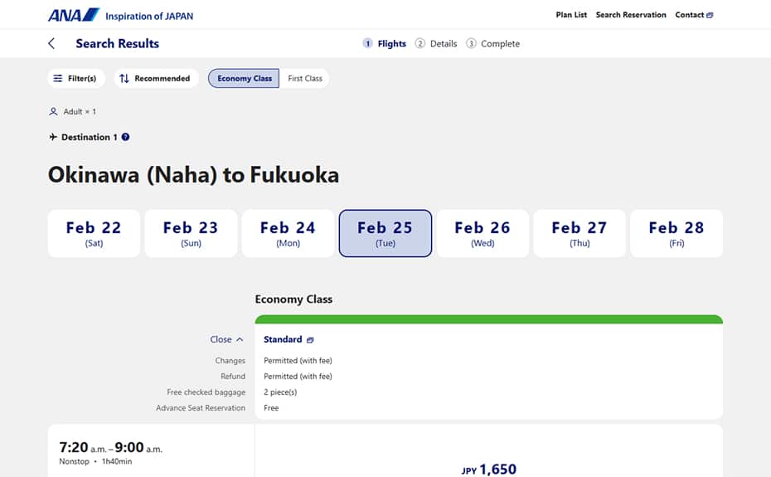Collapse fare details with Close
The height and width of the screenshot is (477, 771).
226,339
